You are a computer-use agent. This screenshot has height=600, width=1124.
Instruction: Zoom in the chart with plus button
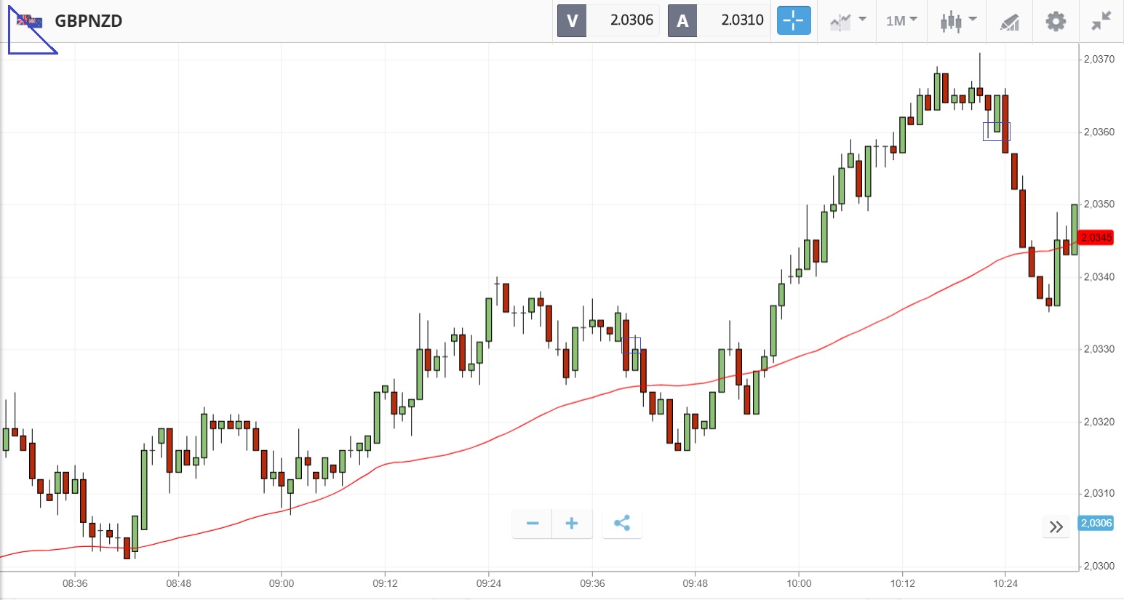(x=572, y=524)
